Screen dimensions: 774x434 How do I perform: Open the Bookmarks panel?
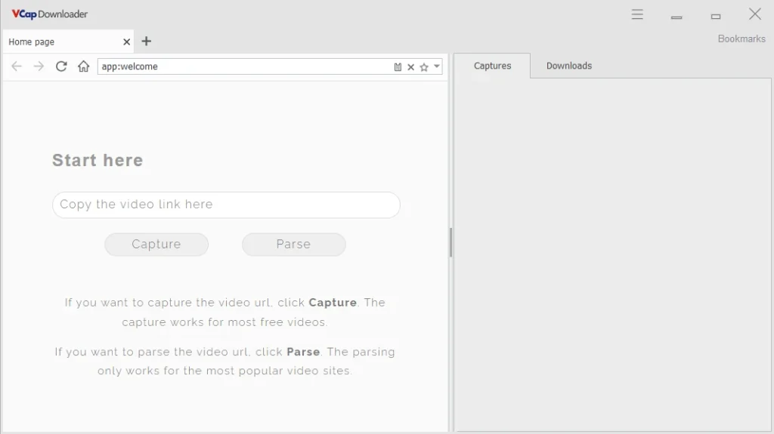pos(741,38)
